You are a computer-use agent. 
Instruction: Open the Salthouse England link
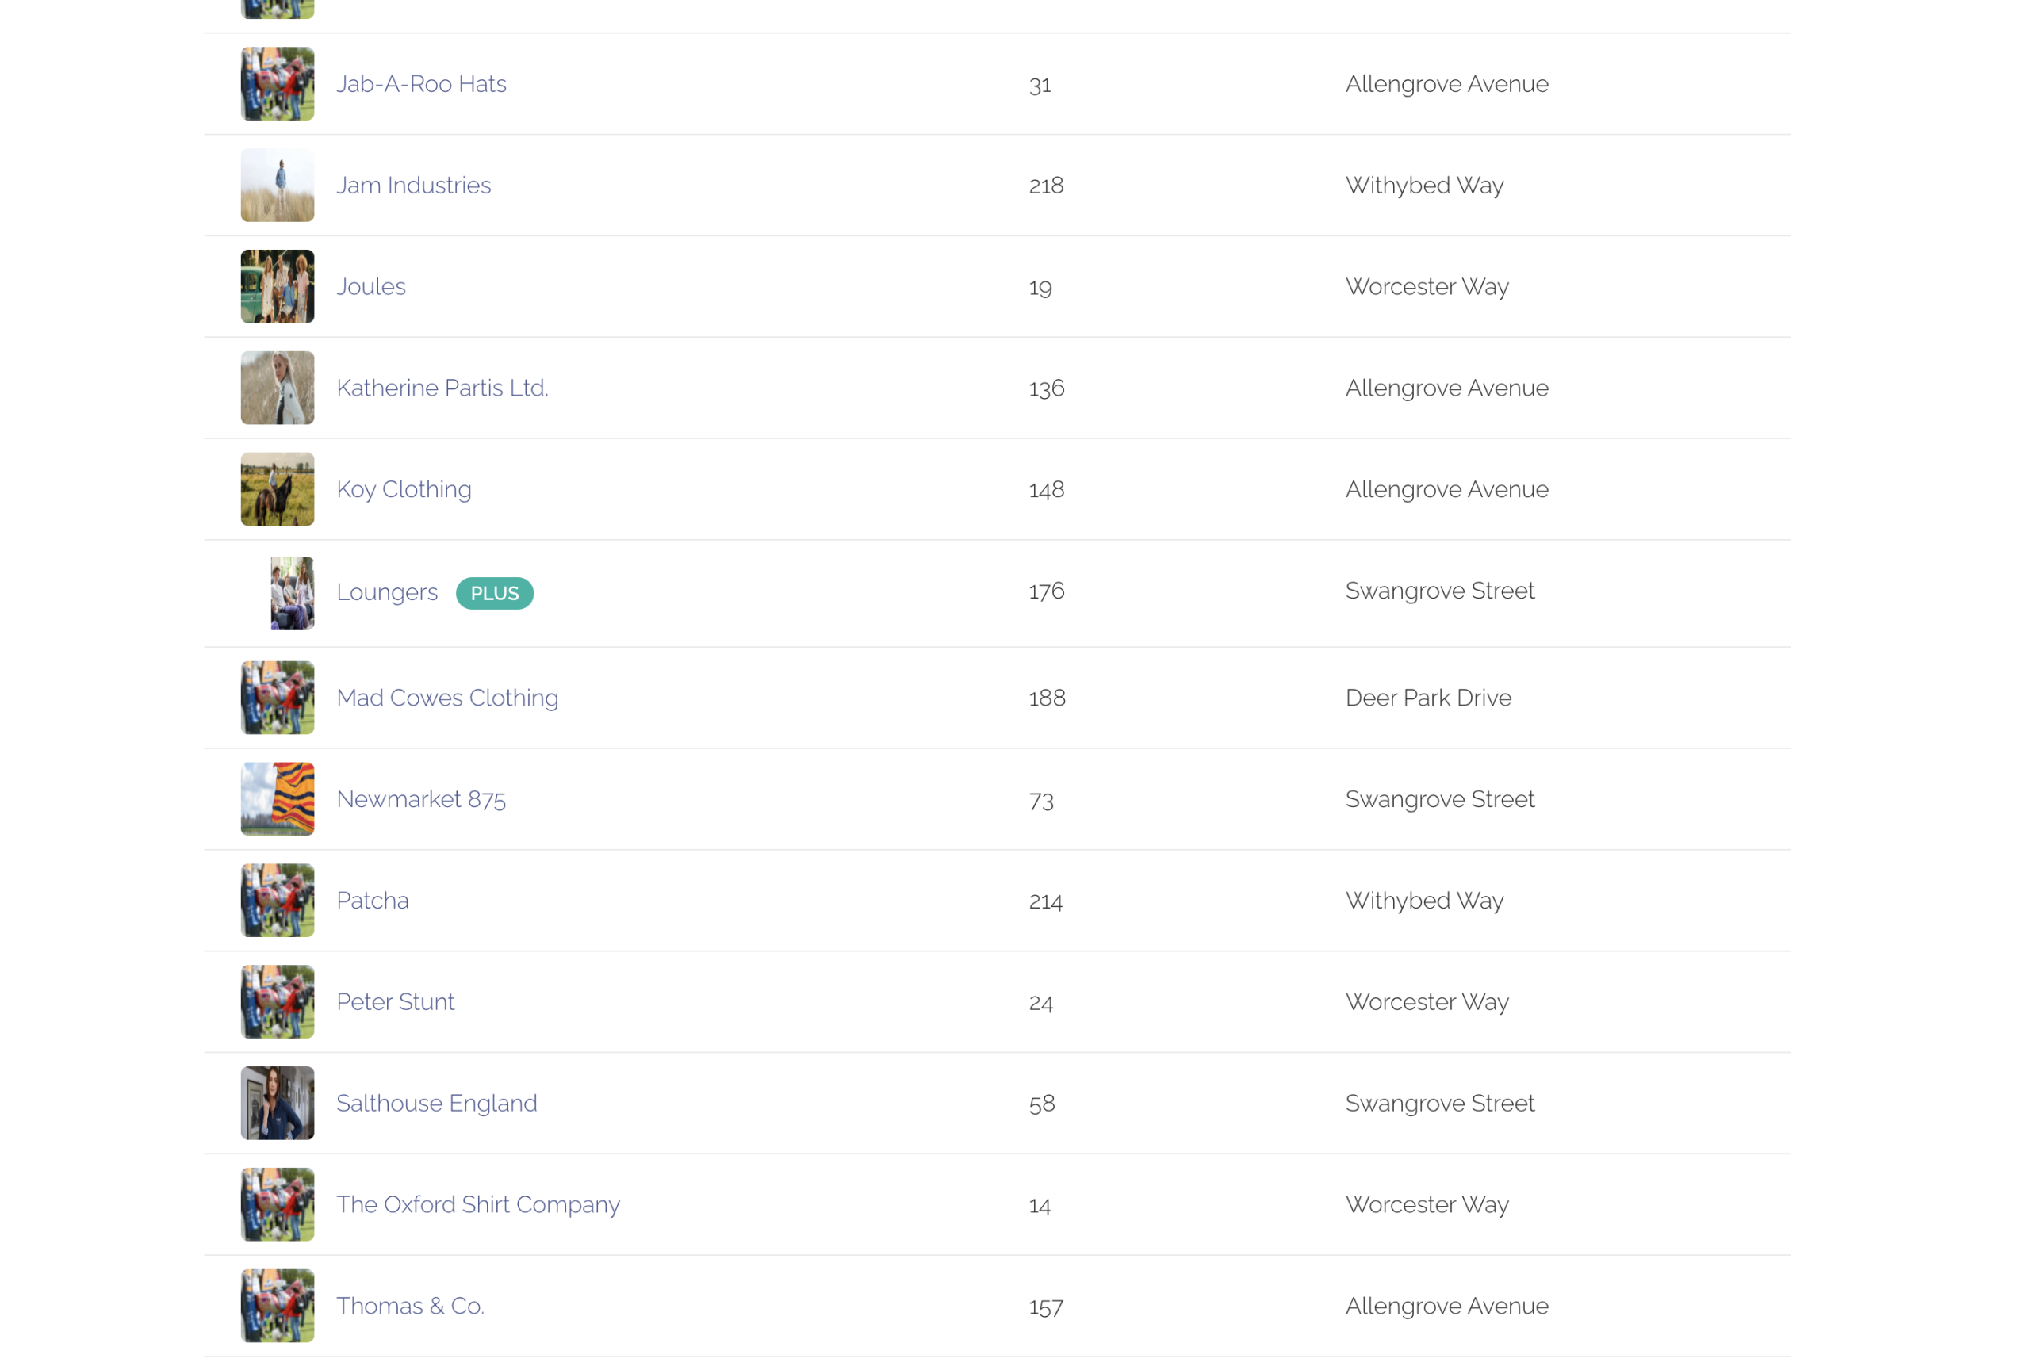pyautogui.click(x=436, y=1103)
